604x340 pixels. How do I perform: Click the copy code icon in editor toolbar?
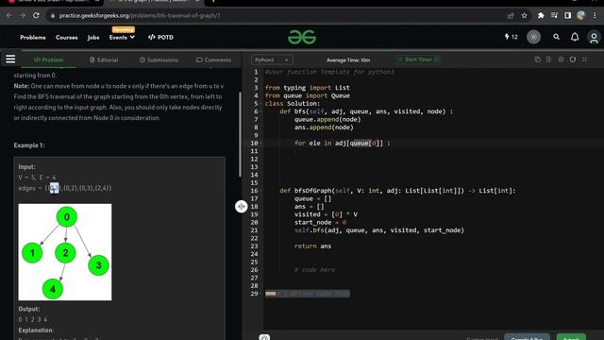[537, 59]
